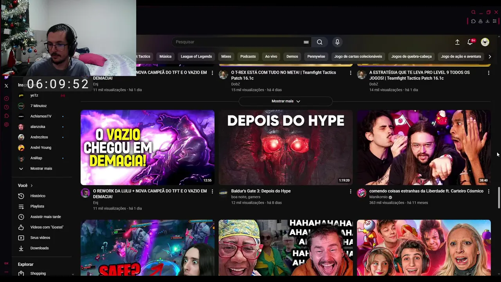
Task: Open the options menu for the T-REX ESTÁ COM TUDO video
Action: pyautogui.click(x=350, y=73)
